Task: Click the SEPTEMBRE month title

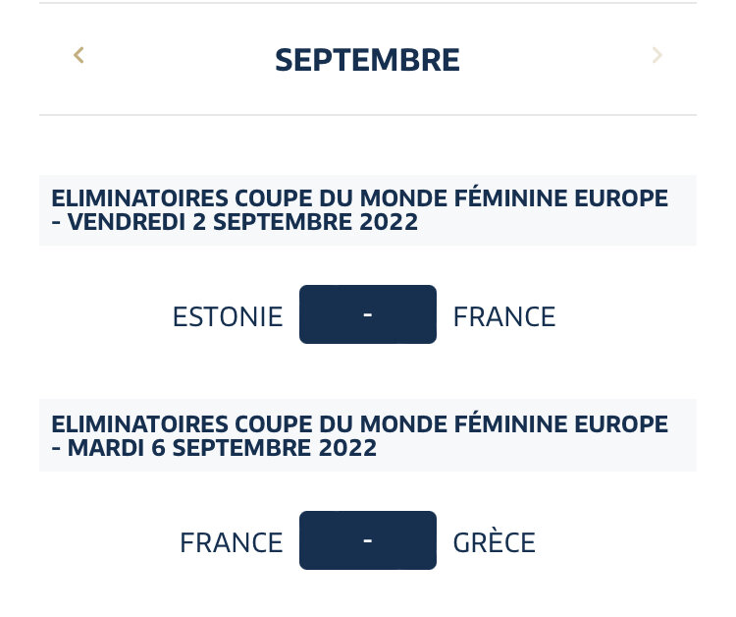Action: pyautogui.click(x=367, y=60)
